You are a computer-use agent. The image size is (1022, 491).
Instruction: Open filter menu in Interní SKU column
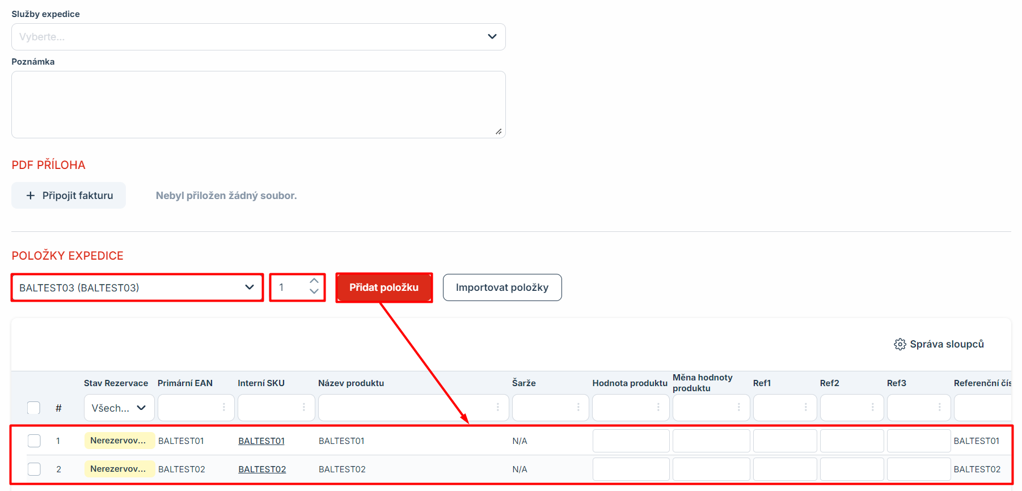(304, 407)
